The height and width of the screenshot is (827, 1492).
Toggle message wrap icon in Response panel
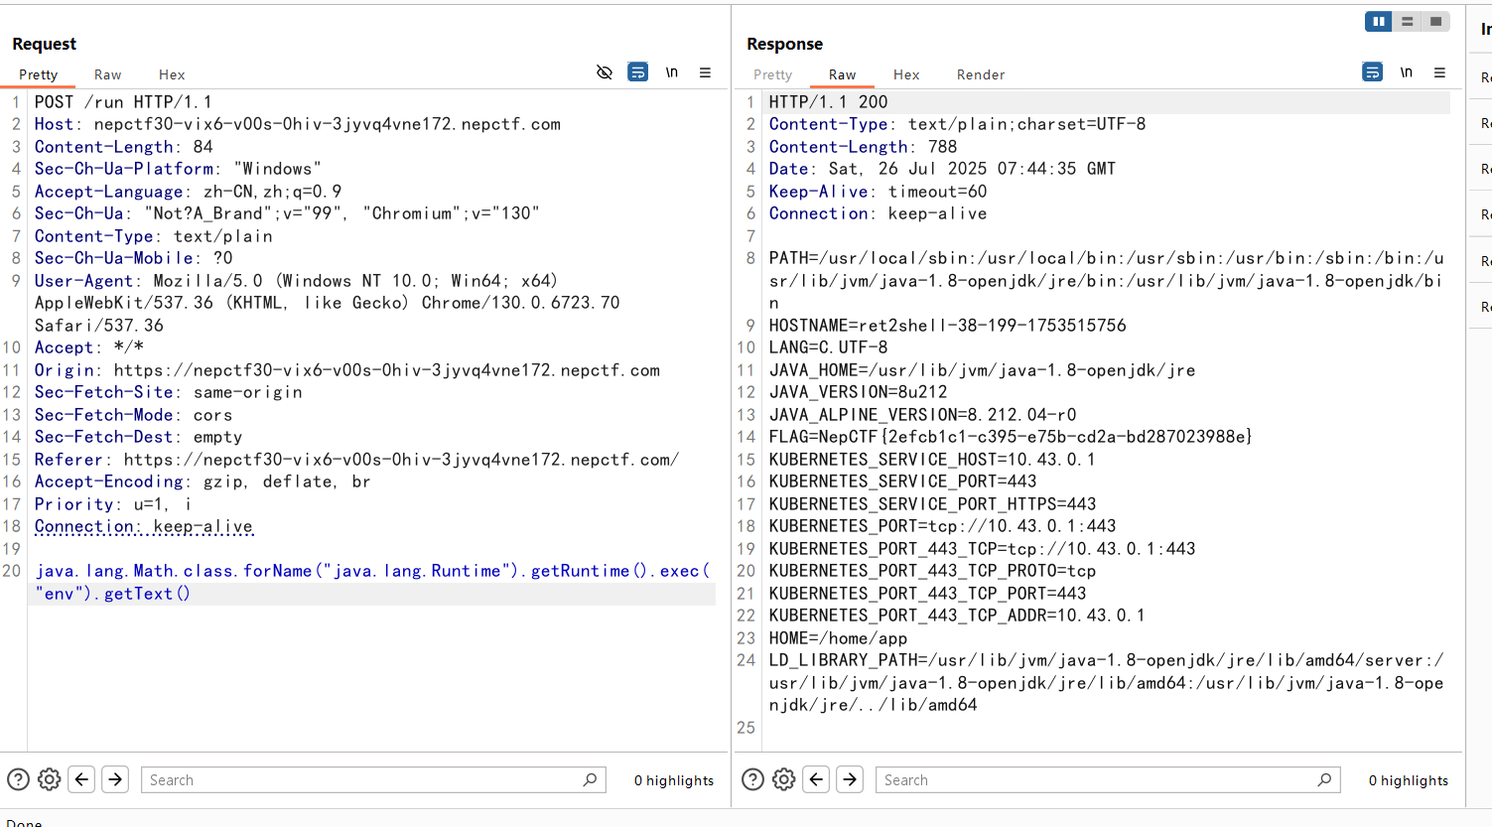coord(1373,72)
